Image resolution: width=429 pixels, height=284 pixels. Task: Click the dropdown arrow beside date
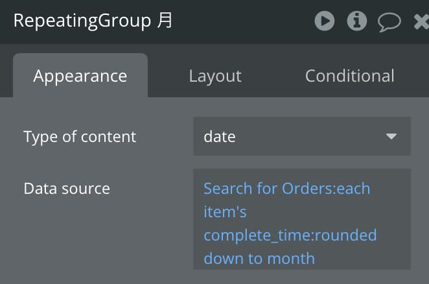coord(391,136)
